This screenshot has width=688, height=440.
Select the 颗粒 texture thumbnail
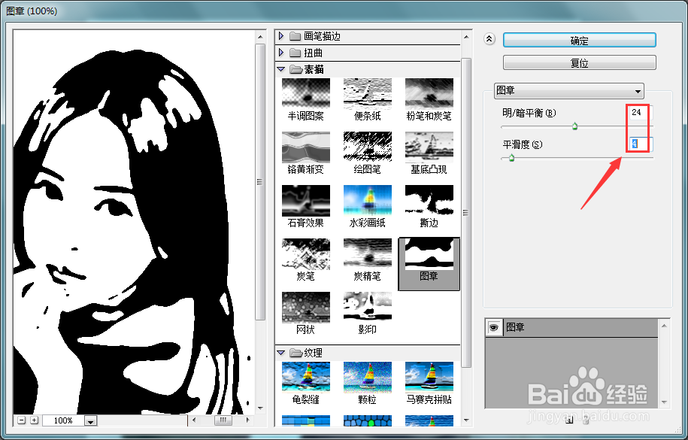(x=367, y=377)
